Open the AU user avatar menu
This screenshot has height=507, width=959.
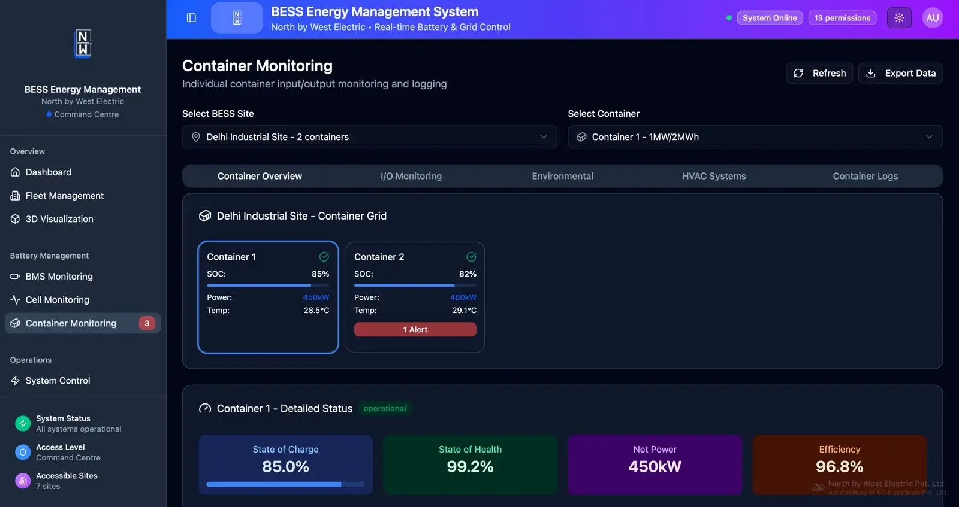(932, 18)
